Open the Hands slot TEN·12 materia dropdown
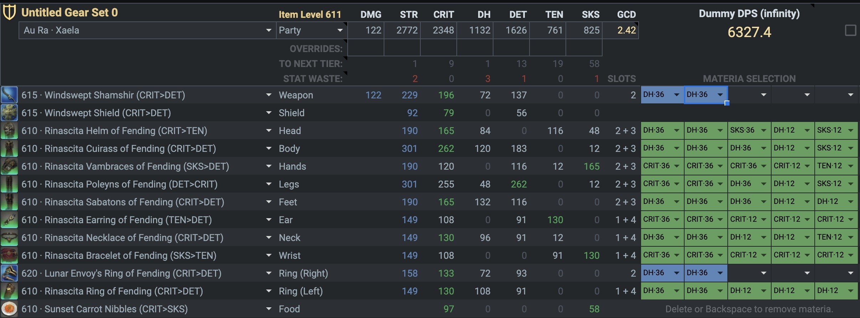 pyautogui.click(x=836, y=166)
